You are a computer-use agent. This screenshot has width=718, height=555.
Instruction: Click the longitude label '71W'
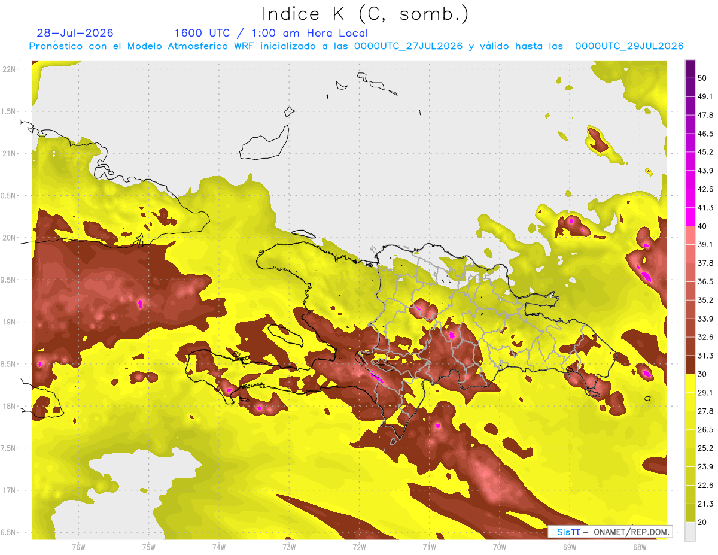tap(429, 547)
